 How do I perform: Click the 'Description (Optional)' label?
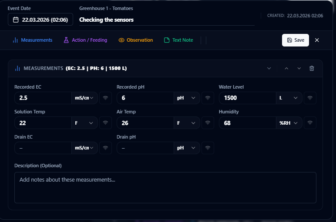pos(38,166)
